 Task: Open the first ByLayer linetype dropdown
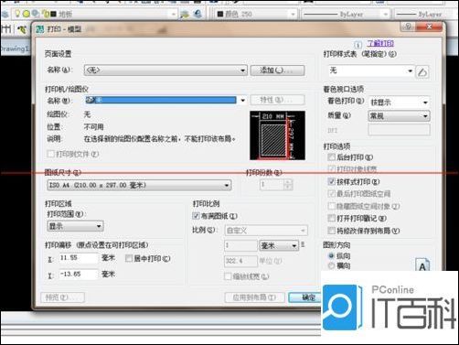(346, 14)
